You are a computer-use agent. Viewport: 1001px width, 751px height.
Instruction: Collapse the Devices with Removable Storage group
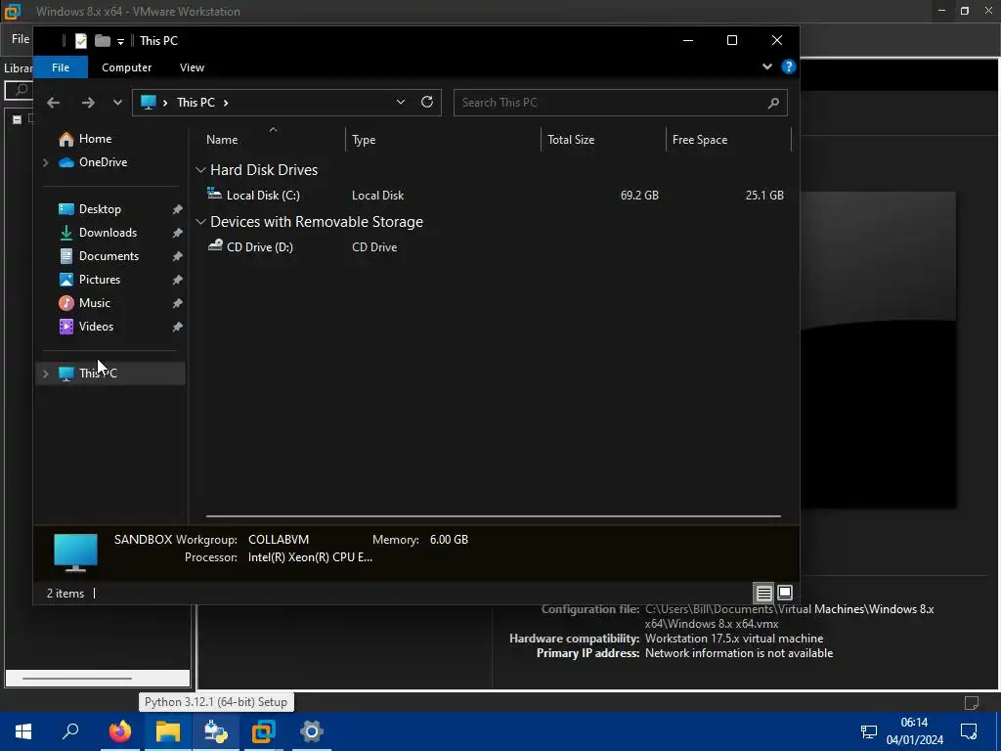(200, 222)
